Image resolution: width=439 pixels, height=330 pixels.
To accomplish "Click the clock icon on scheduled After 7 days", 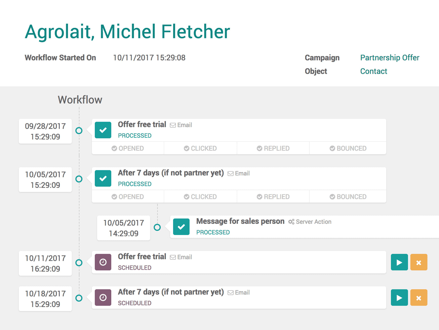I will pos(103,297).
